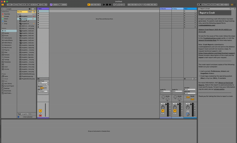Image resolution: width=237 pixels, height=143 pixels.
Task: Open the User Library place
Action: [x=8, y=83]
